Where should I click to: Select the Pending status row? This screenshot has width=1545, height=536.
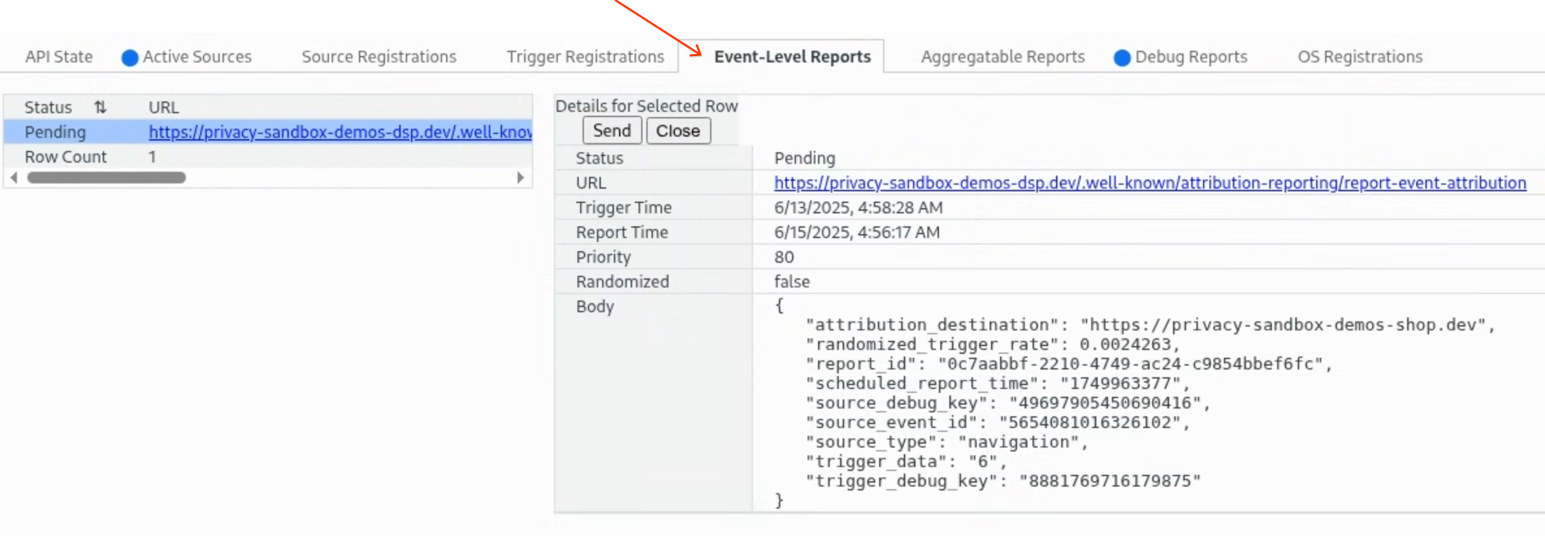point(55,132)
